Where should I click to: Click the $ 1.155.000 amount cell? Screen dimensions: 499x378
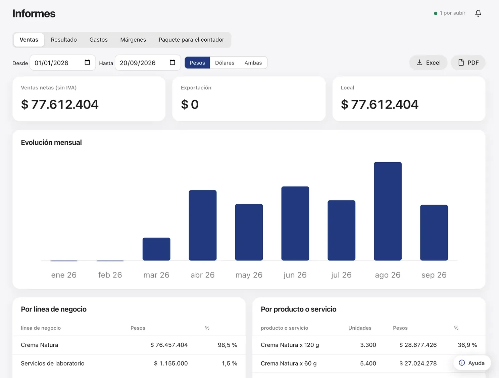171,363
